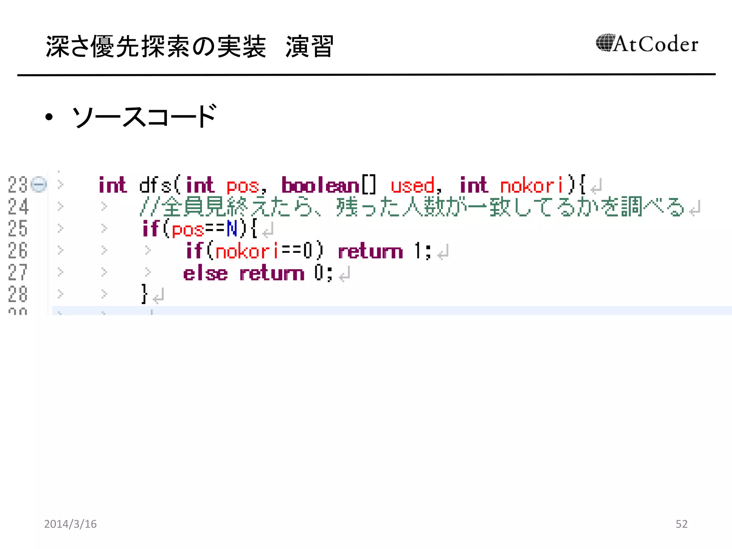Click the 'else' keyword on line 27
732x549 pixels.
[205, 273]
